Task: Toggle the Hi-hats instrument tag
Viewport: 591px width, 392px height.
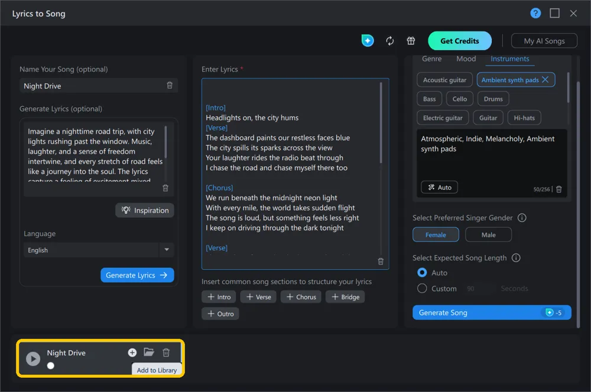Action: pyautogui.click(x=524, y=118)
